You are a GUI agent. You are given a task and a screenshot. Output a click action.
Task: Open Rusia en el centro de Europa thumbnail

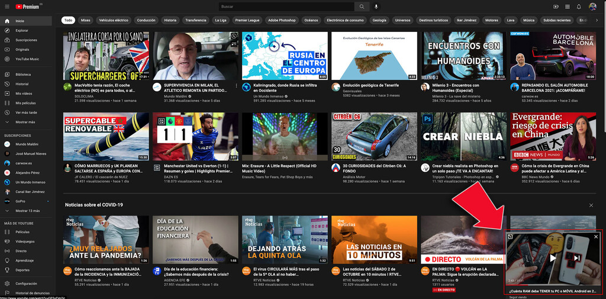(x=285, y=56)
